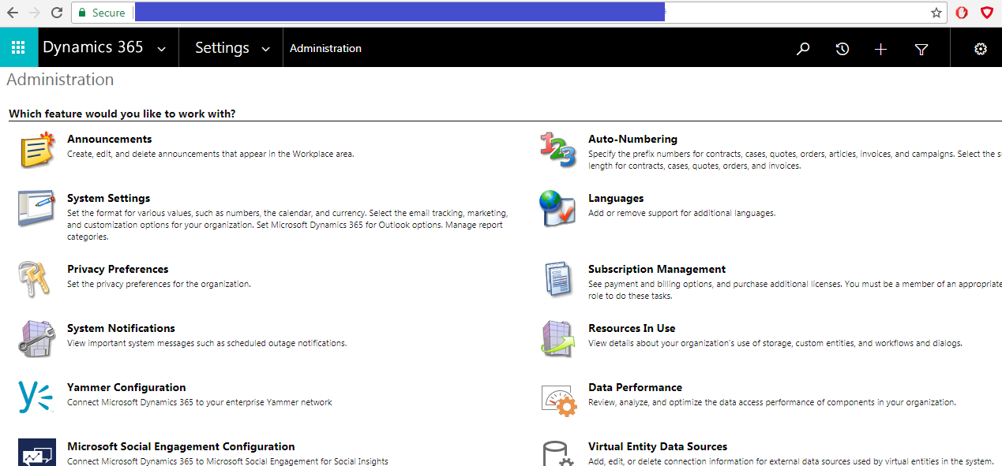Open the Settings area in navbar
Screen dimensions: 1002x466
point(222,47)
